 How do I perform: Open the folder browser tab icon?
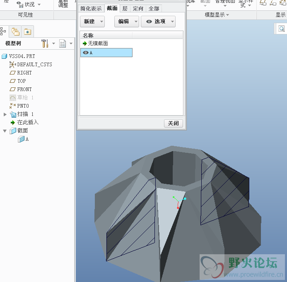15,31
